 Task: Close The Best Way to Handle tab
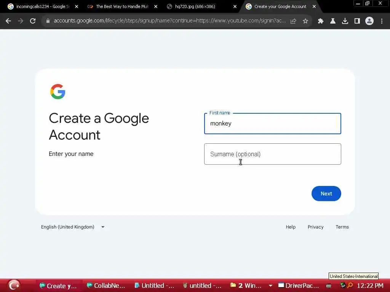(x=156, y=6)
